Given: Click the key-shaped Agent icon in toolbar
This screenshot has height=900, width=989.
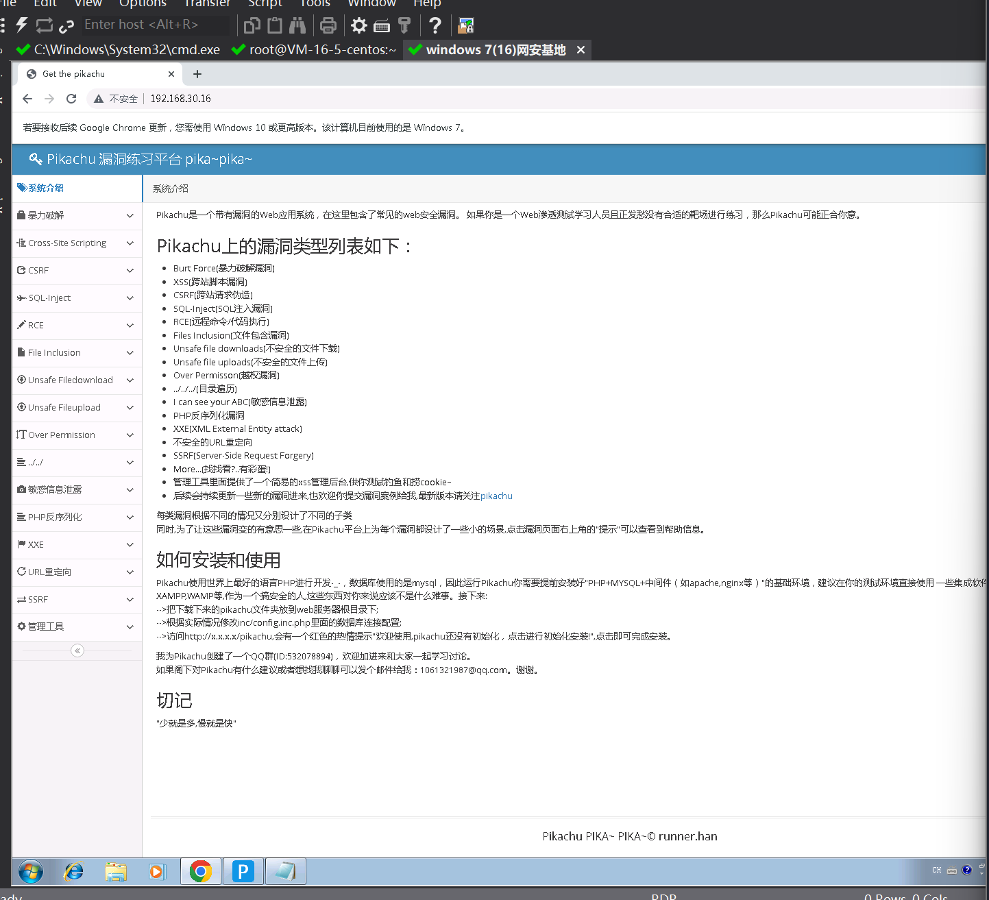Looking at the screenshot, I should 404,25.
